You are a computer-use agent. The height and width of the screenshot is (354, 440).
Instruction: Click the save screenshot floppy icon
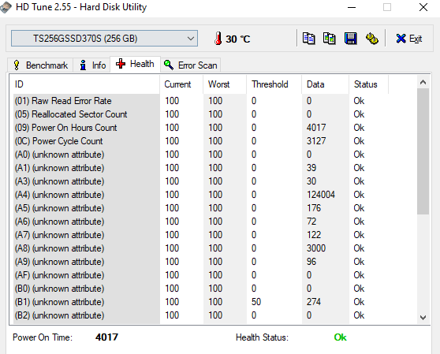pos(350,39)
